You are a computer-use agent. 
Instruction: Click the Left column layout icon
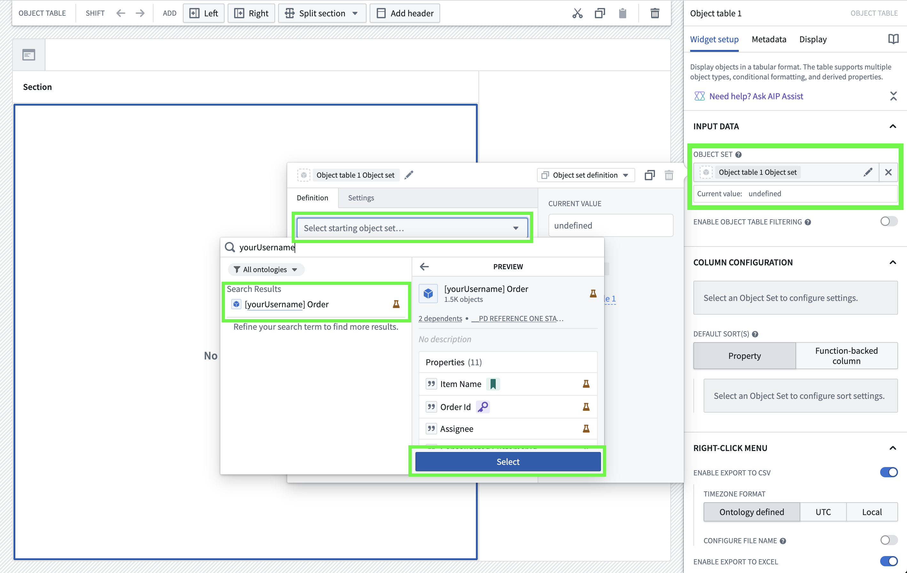point(194,13)
